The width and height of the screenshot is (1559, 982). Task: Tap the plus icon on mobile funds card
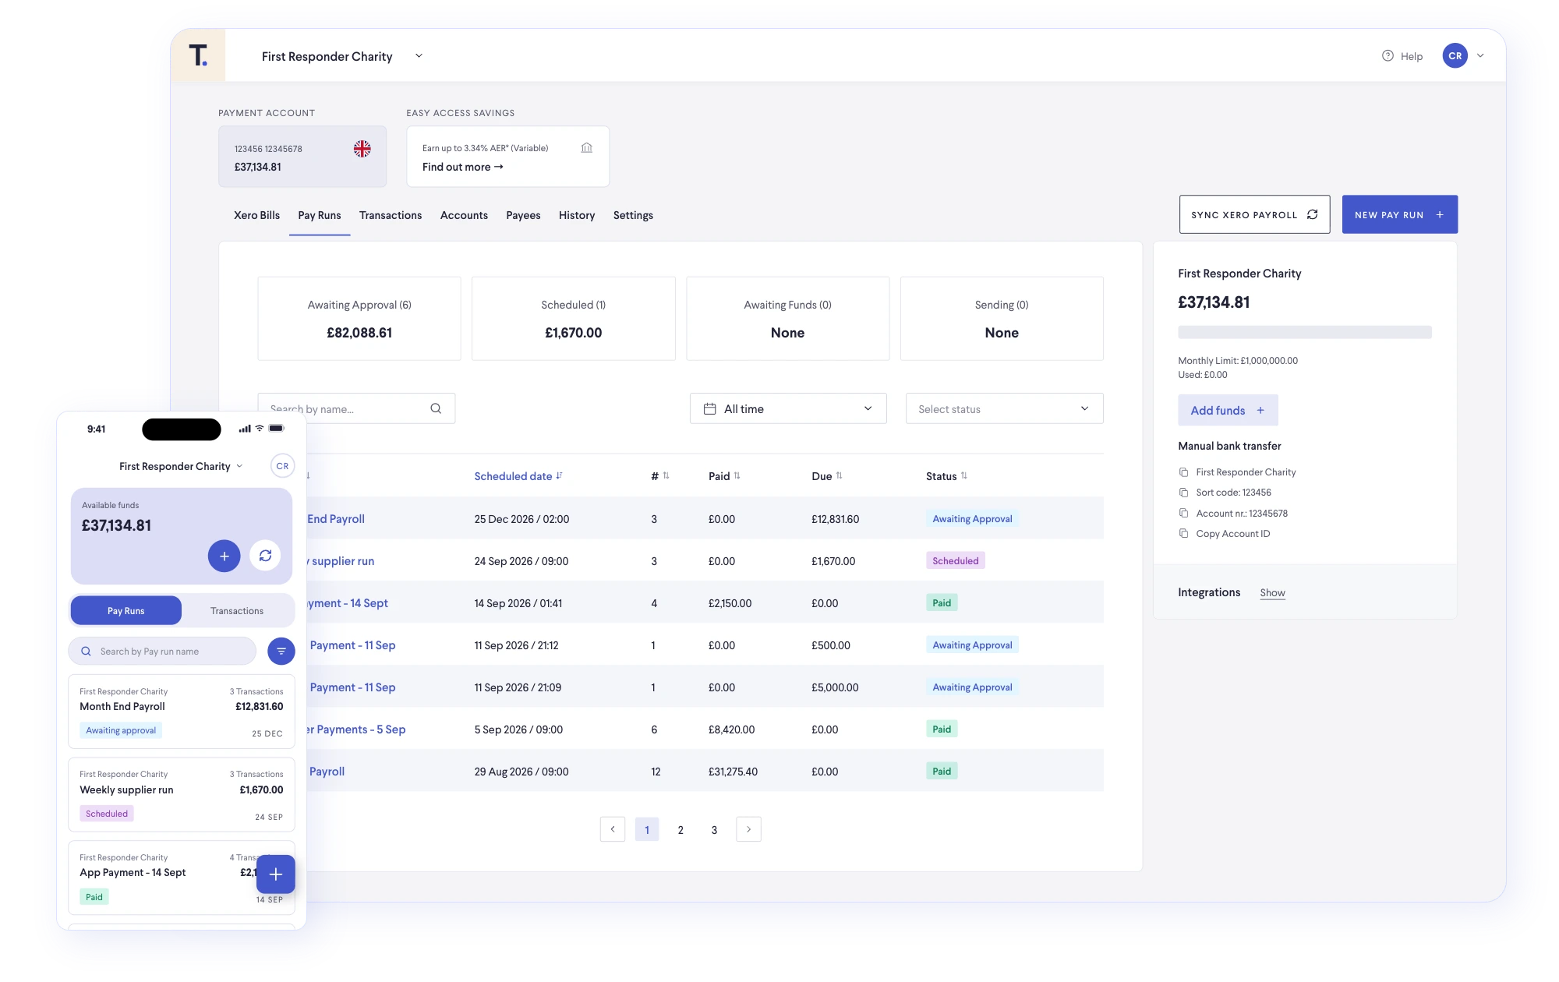[x=224, y=556]
